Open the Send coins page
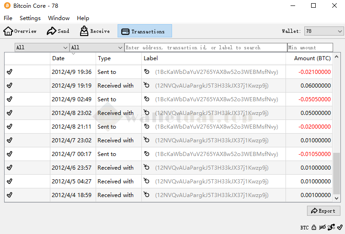This screenshot has height=234, width=345. click(x=58, y=31)
